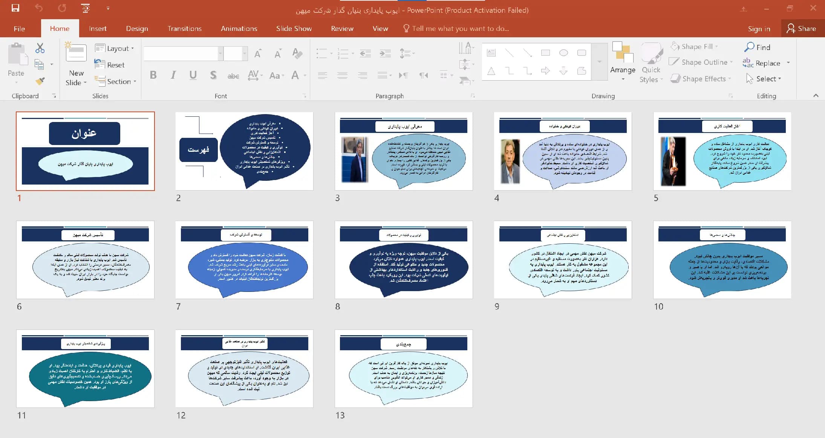This screenshot has height=438, width=825.
Task: Switch to the Slide Show tab
Action: (294, 29)
